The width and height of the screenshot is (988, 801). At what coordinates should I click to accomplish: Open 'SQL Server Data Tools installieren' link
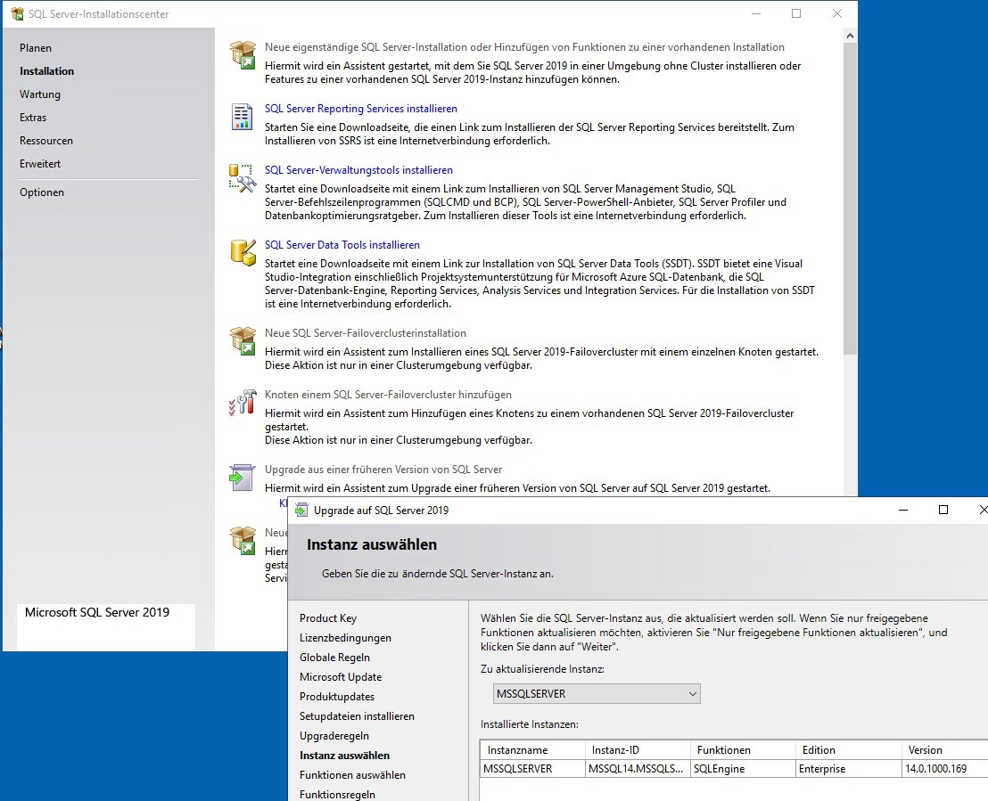click(x=342, y=245)
